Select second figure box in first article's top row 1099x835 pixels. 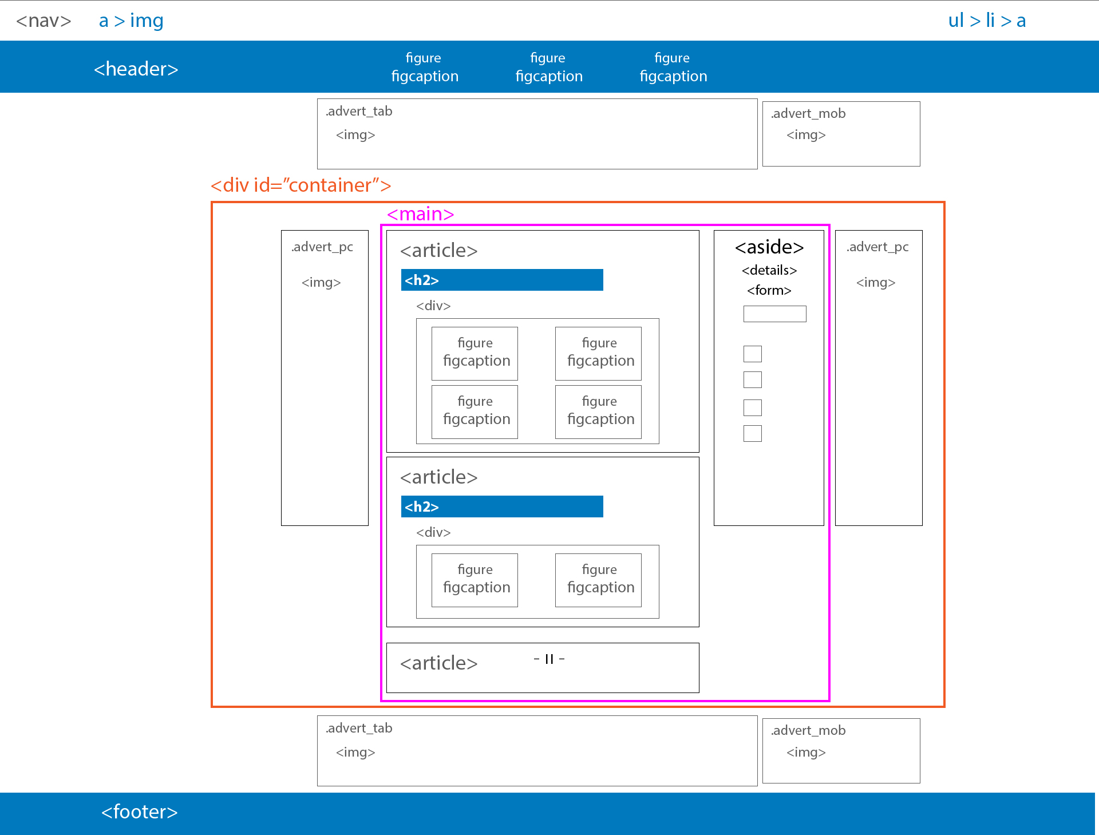pos(598,354)
